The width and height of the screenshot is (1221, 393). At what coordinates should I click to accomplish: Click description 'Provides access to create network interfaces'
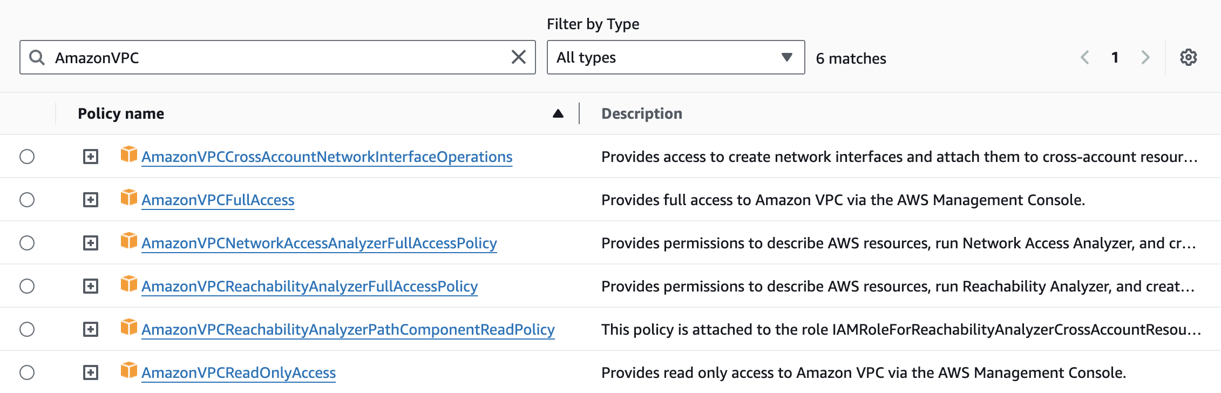click(899, 157)
